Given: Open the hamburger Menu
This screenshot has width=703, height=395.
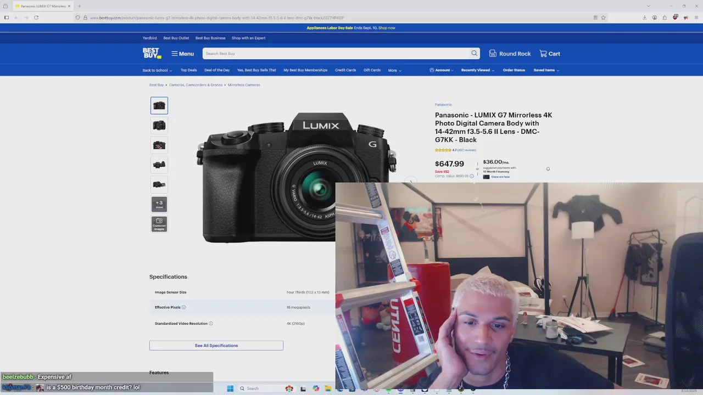Looking at the screenshot, I should coord(182,54).
